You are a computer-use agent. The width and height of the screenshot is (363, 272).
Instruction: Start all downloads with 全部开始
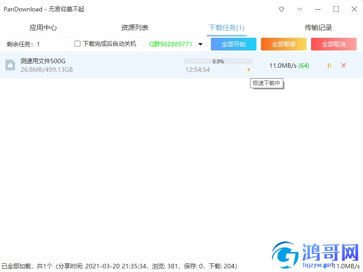pos(233,44)
